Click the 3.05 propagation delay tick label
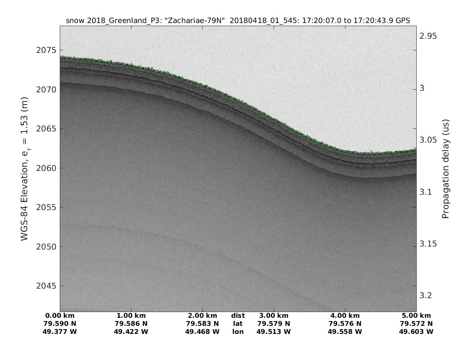Viewport: 460px width, 345px height. point(428,140)
